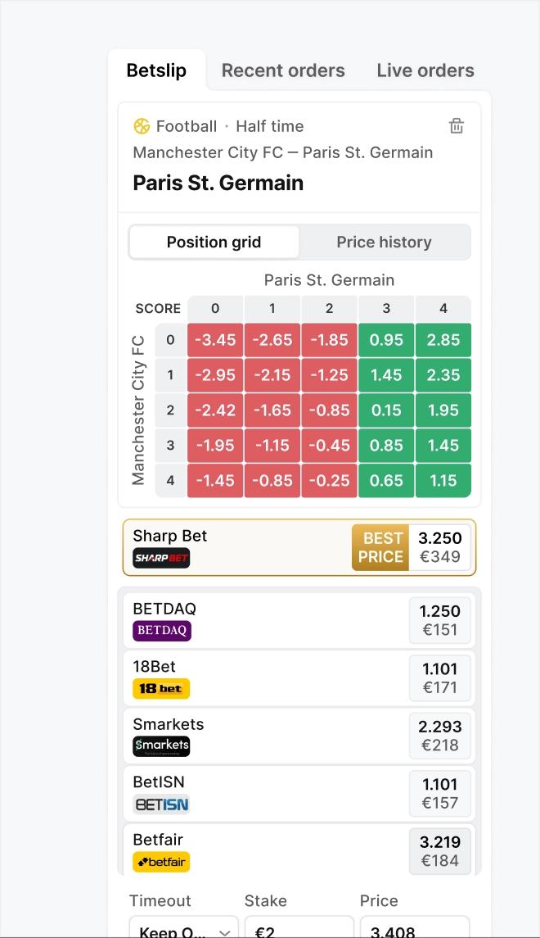Click the Betfair bookmaker logo
This screenshot has height=938, width=540.
click(x=161, y=862)
